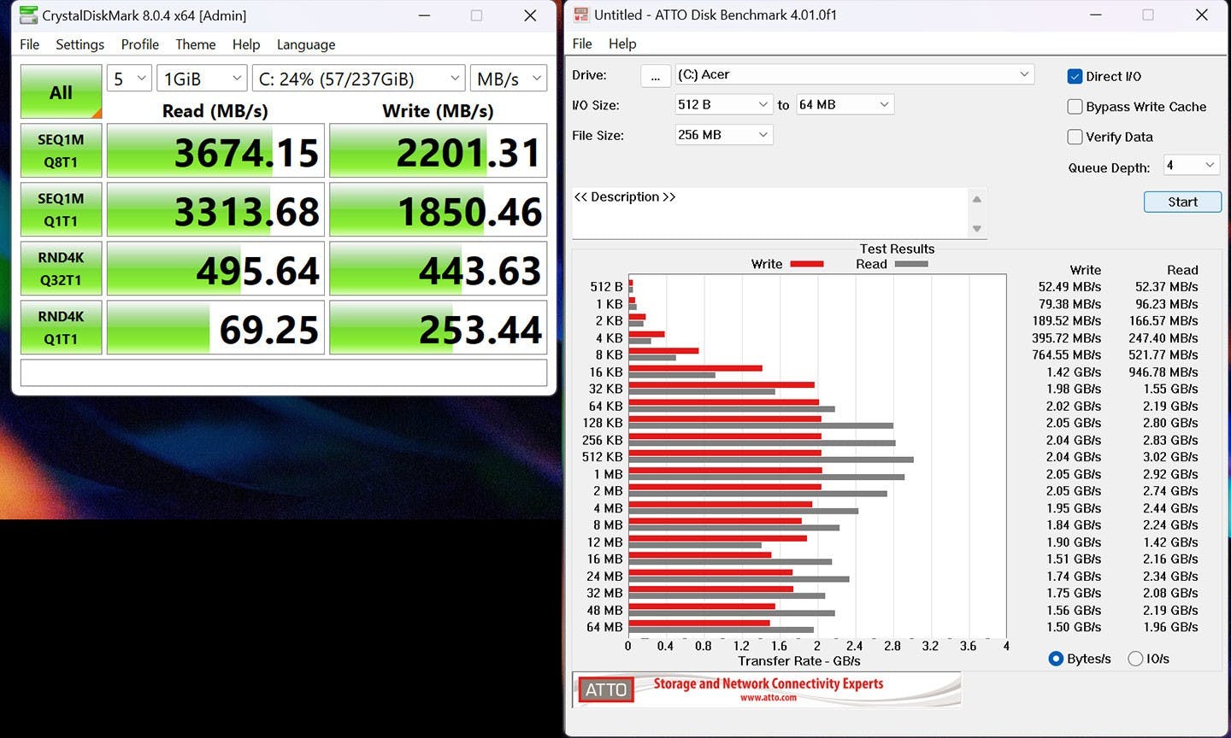Click the empty comment field in CrystalDiskMark
The width and height of the screenshot is (1231, 738).
pyautogui.click(x=284, y=372)
